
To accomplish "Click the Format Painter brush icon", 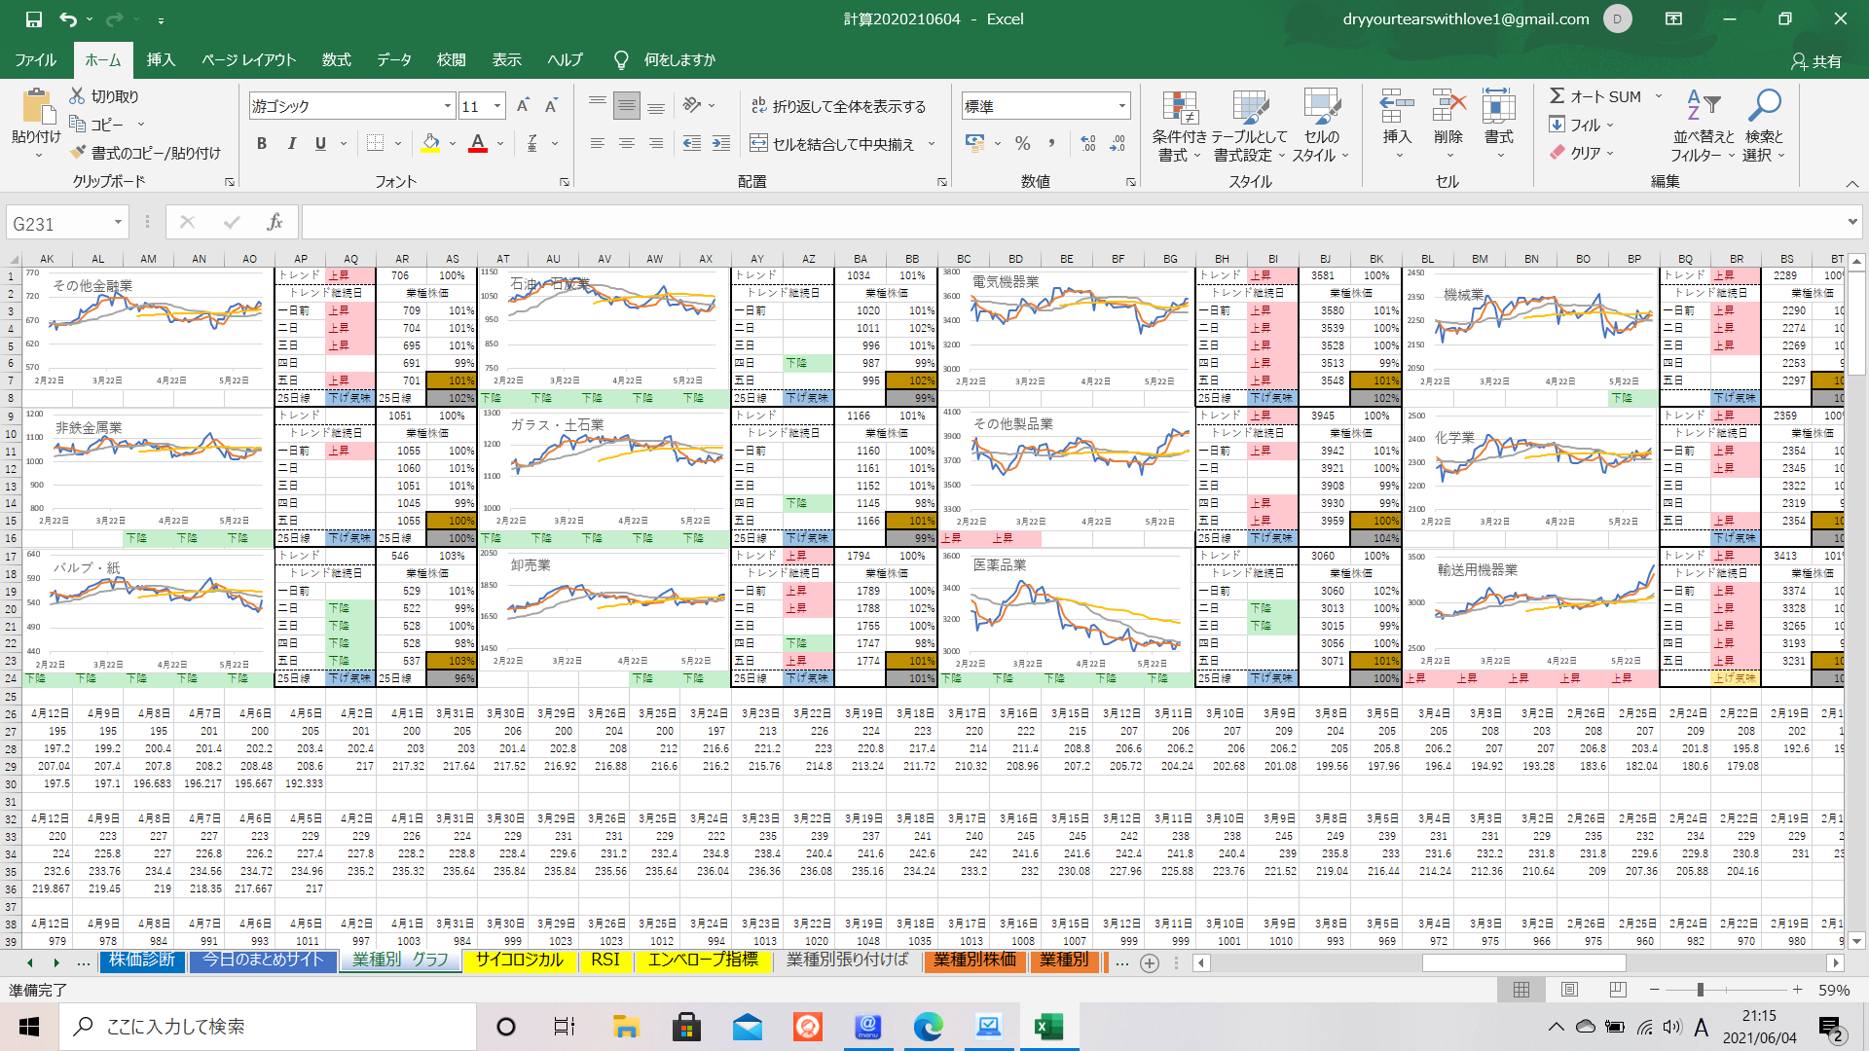I will pos(79,153).
